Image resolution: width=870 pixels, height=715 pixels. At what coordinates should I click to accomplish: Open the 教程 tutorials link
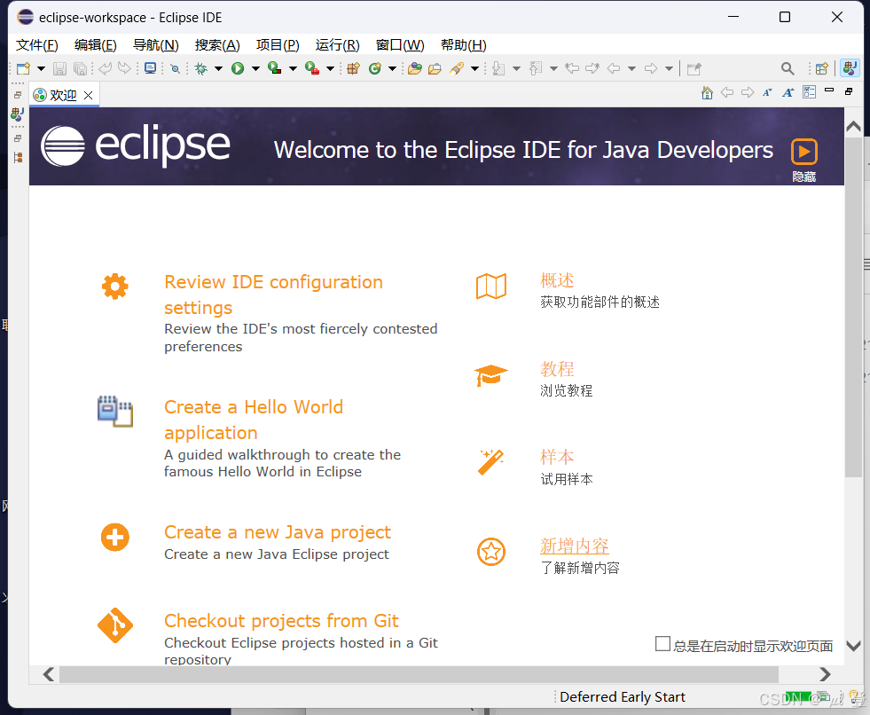(557, 369)
